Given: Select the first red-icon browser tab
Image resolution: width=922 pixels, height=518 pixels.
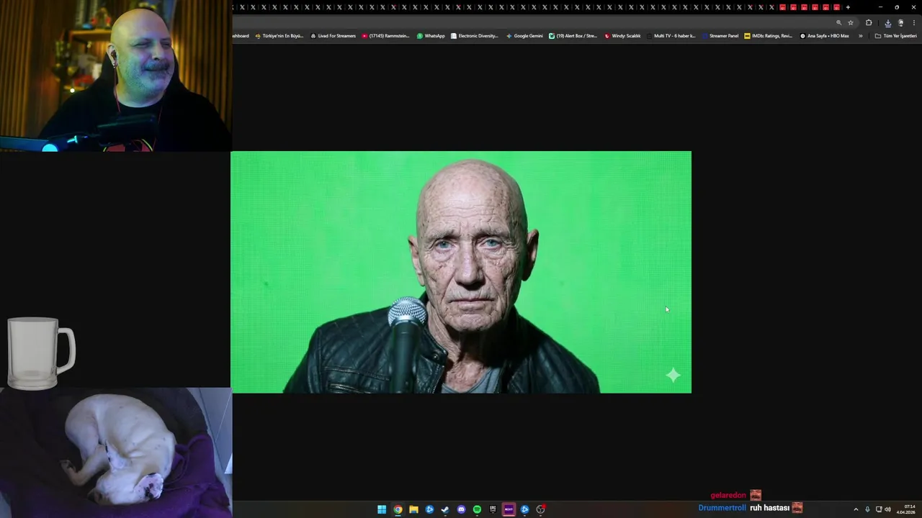Looking at the screenshot, I should coord(782,7).
